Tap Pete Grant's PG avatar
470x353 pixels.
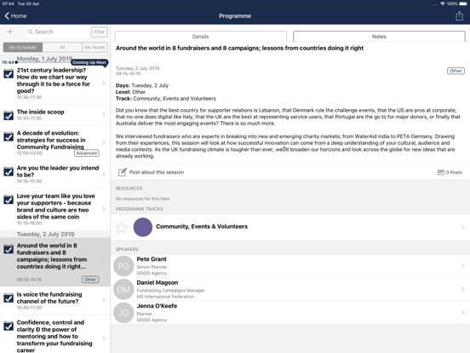[123, 266]
